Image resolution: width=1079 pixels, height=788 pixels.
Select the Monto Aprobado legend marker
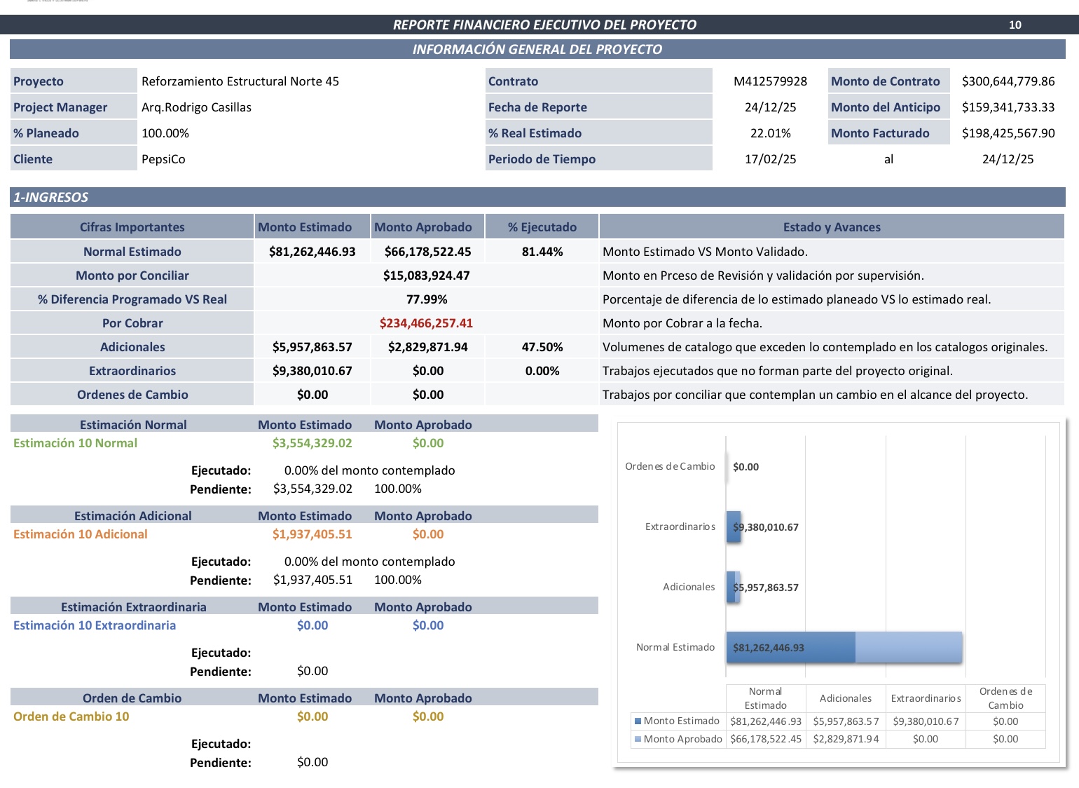pyautogui.click(x=638, y=738)
